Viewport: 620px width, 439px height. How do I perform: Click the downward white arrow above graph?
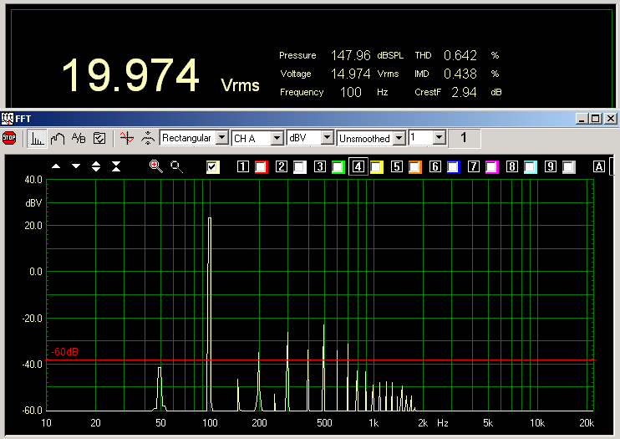point(76,166)
